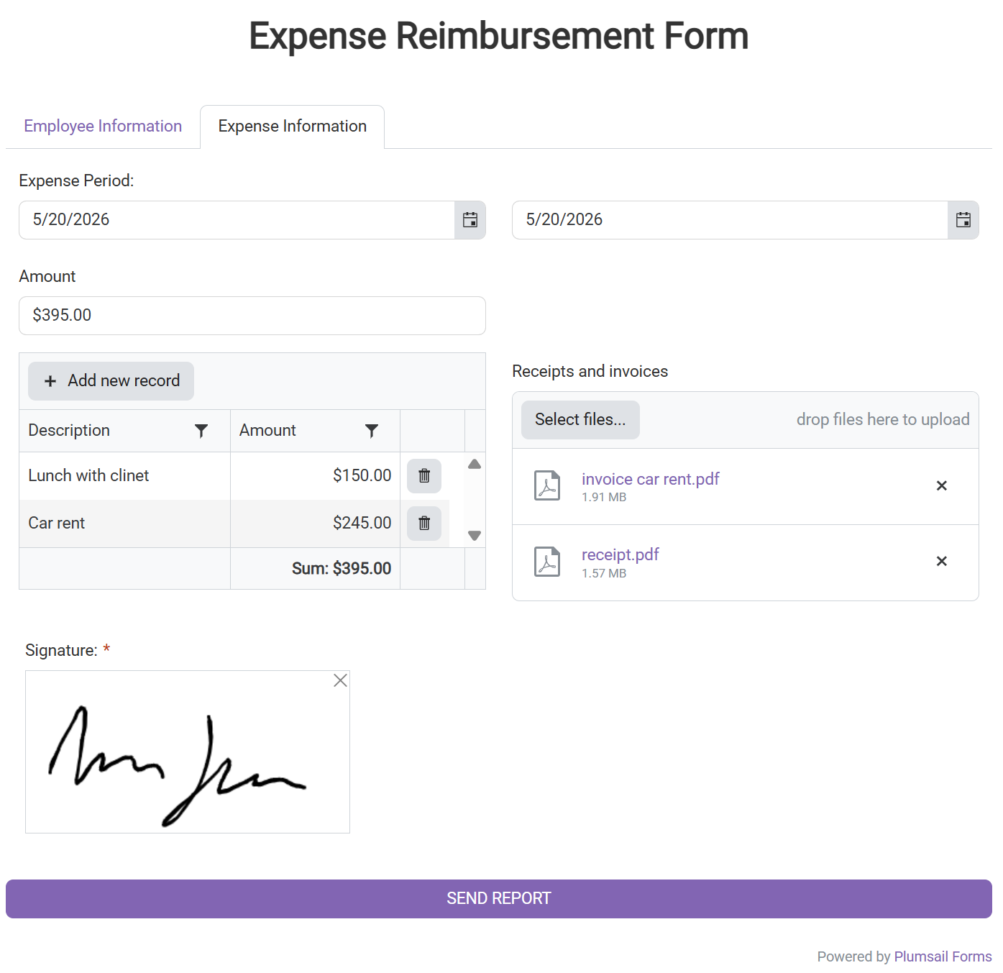Viewport: 1003px width, 973px height.
Task: Add a new record to the table
Action: coord(111,381)
